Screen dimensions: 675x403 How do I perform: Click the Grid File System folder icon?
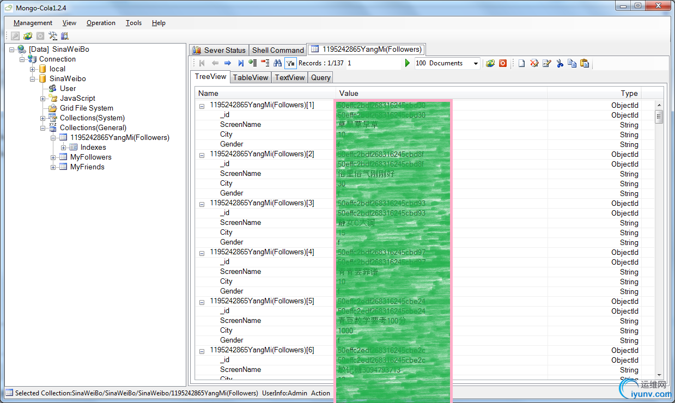53,108
